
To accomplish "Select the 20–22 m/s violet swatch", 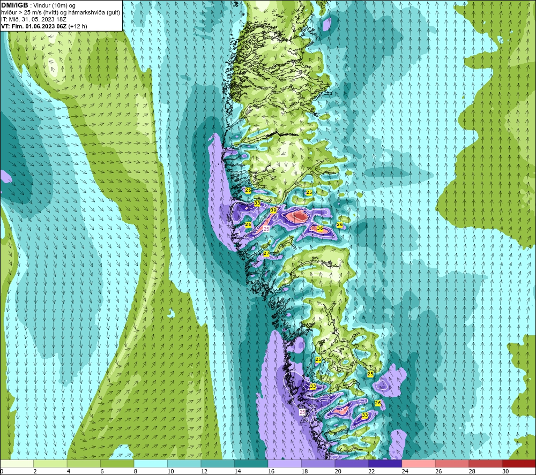I will click(x=352, y=464).
